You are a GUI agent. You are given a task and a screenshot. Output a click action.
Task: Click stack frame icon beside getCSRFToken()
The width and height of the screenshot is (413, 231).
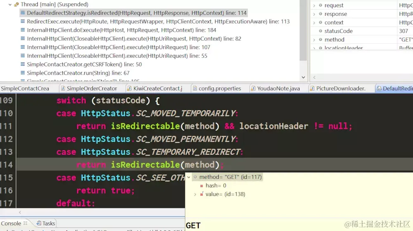pos(23,64)
